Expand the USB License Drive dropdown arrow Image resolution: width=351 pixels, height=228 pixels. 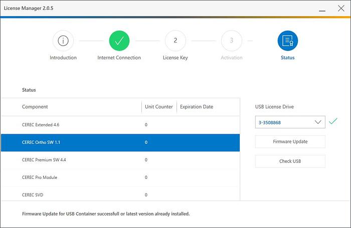tap(317, 122)
